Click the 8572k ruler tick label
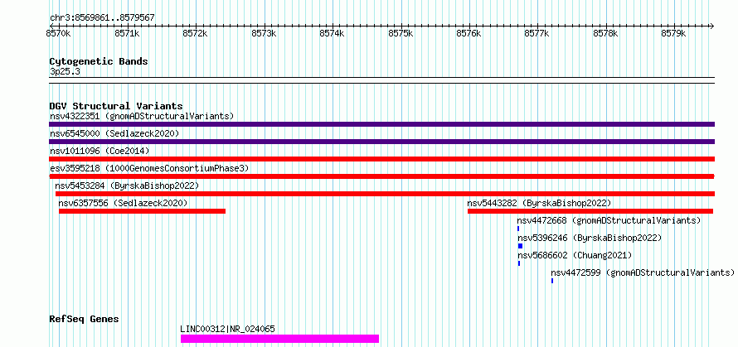The width and height of the screenshot is (738, 347). click(196, 33)
